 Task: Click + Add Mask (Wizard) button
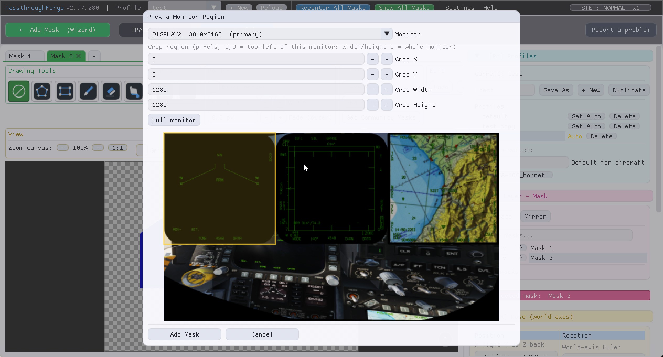click(x=58, y=30)
